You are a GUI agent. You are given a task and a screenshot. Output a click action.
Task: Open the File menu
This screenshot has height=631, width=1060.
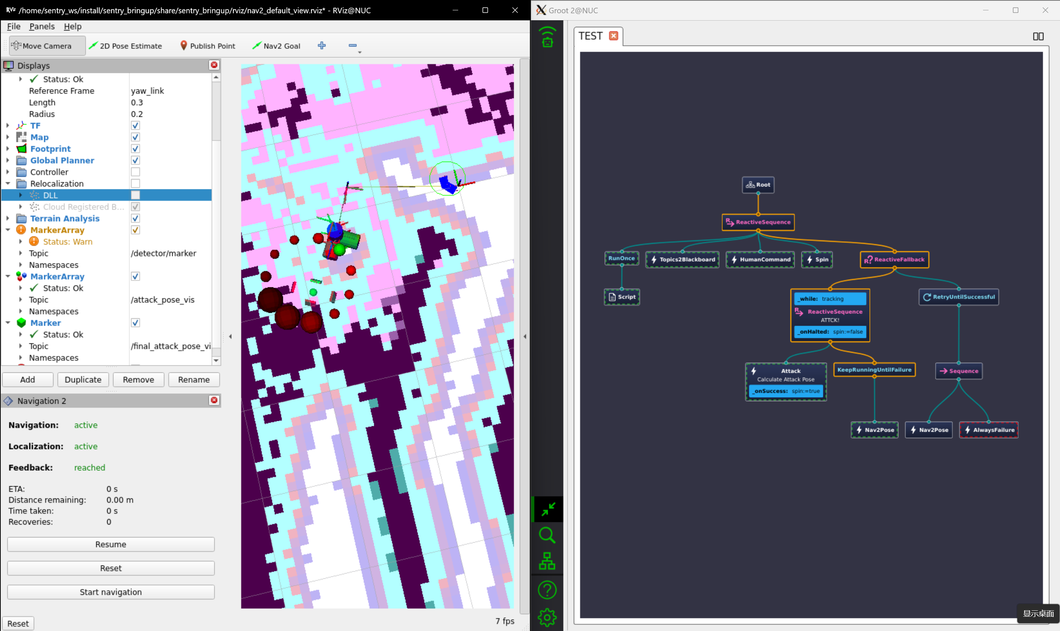click(x=14, y=27)
